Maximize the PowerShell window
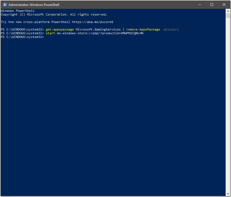 [212, 5]
